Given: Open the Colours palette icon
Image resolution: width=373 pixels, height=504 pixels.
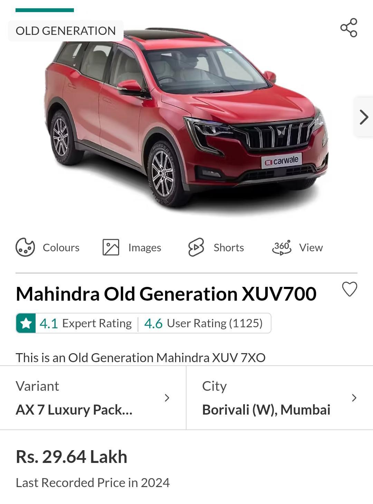Looking at the screenshot, I should pyautogui.click(x=25, y=247).
